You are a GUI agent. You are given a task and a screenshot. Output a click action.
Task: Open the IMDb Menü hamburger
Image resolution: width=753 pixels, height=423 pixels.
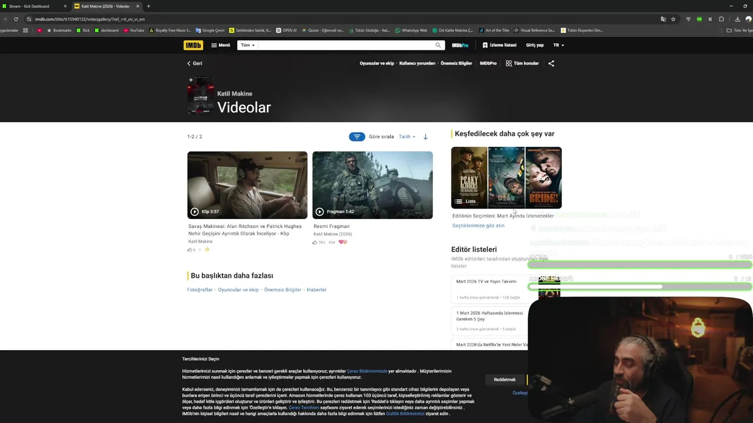click(x=221, y=45)
